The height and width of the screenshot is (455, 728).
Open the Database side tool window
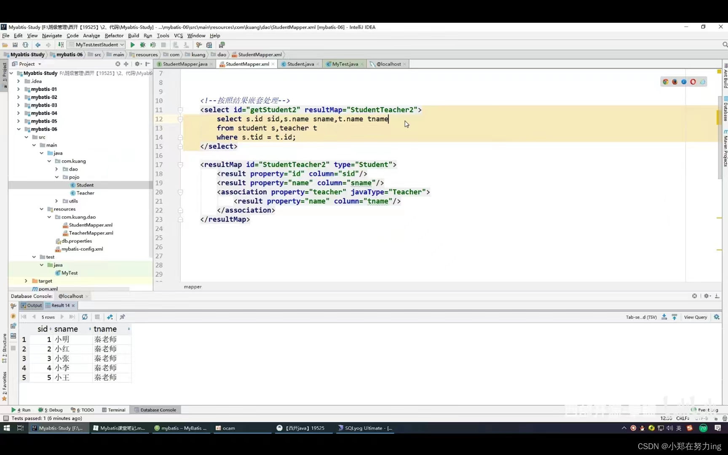(725, 110)
